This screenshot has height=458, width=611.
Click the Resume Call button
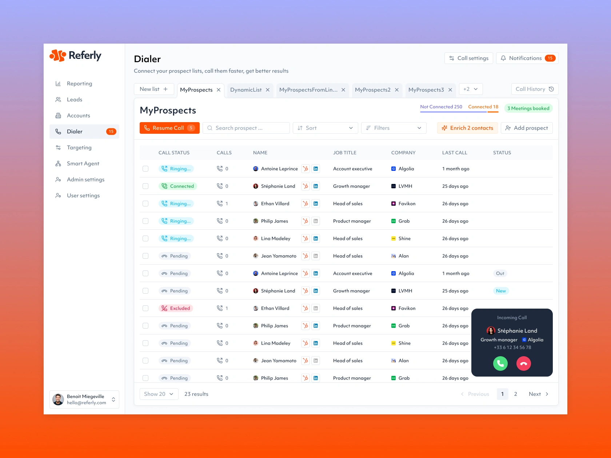[169, 128]
